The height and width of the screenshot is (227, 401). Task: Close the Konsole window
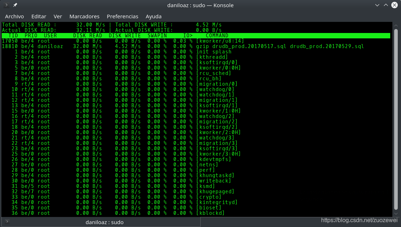pos(395,5)
